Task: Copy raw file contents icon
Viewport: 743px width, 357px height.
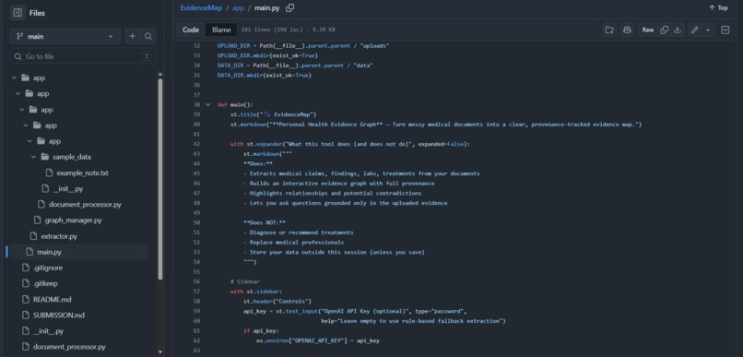Action: coord(665,30)
